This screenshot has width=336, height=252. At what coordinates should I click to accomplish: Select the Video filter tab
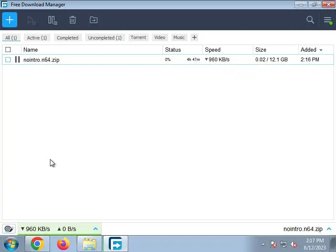click(160, 37)
